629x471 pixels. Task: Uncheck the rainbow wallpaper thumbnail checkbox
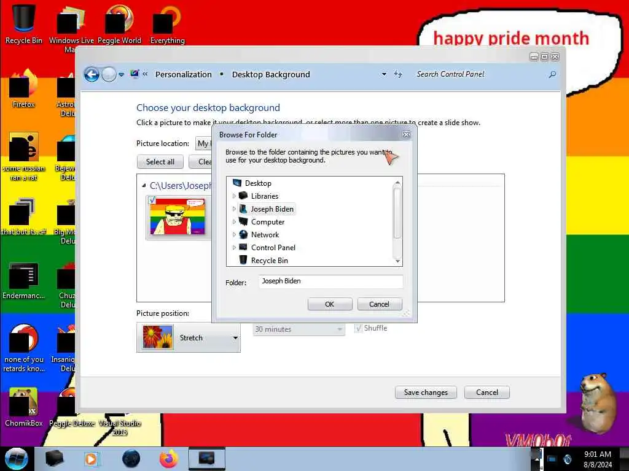[x=152, y=200]
